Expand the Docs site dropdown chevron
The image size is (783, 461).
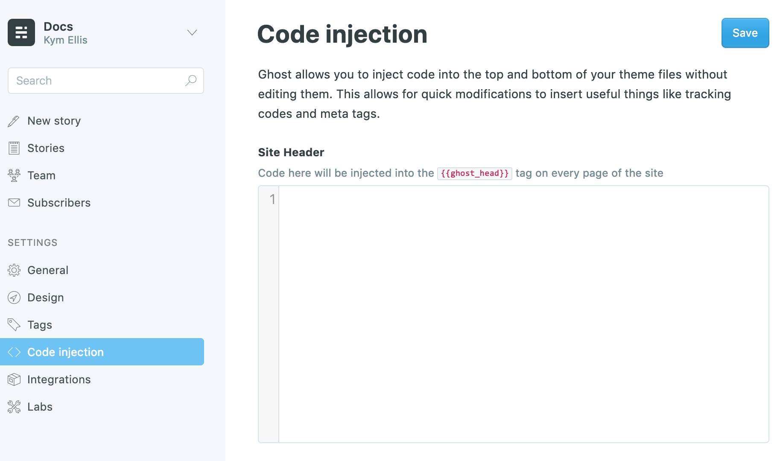(x=192, y=32)
